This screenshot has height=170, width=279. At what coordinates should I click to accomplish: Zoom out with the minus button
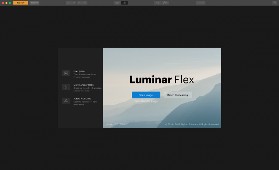(x=80, y=3)
